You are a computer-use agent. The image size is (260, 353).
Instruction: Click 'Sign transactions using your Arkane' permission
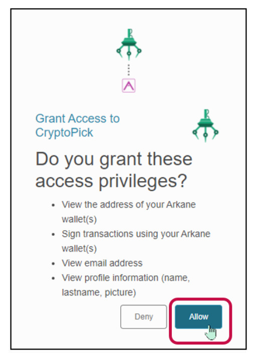point(136,234)
